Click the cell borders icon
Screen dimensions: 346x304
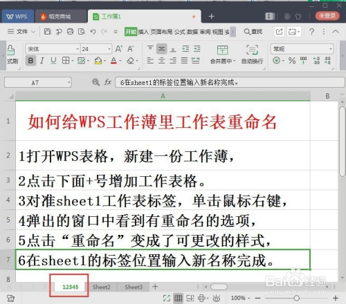66,61
